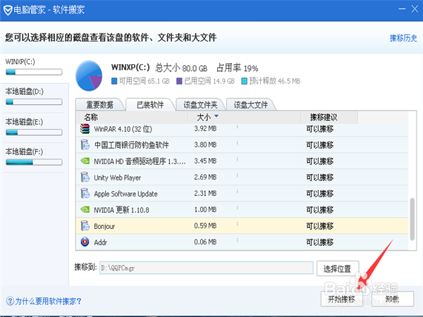Open 为什么要用软件搬家? help link

48,301
